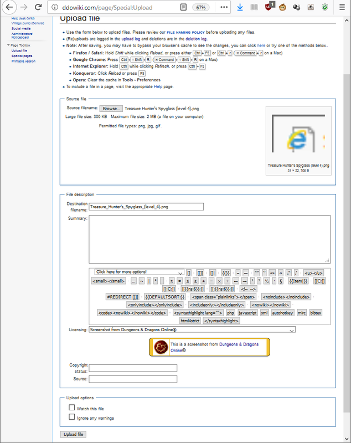Insert the ≠ not-equal symbol
The height and width of the screenshot is (443, 351).
(179, 281)
